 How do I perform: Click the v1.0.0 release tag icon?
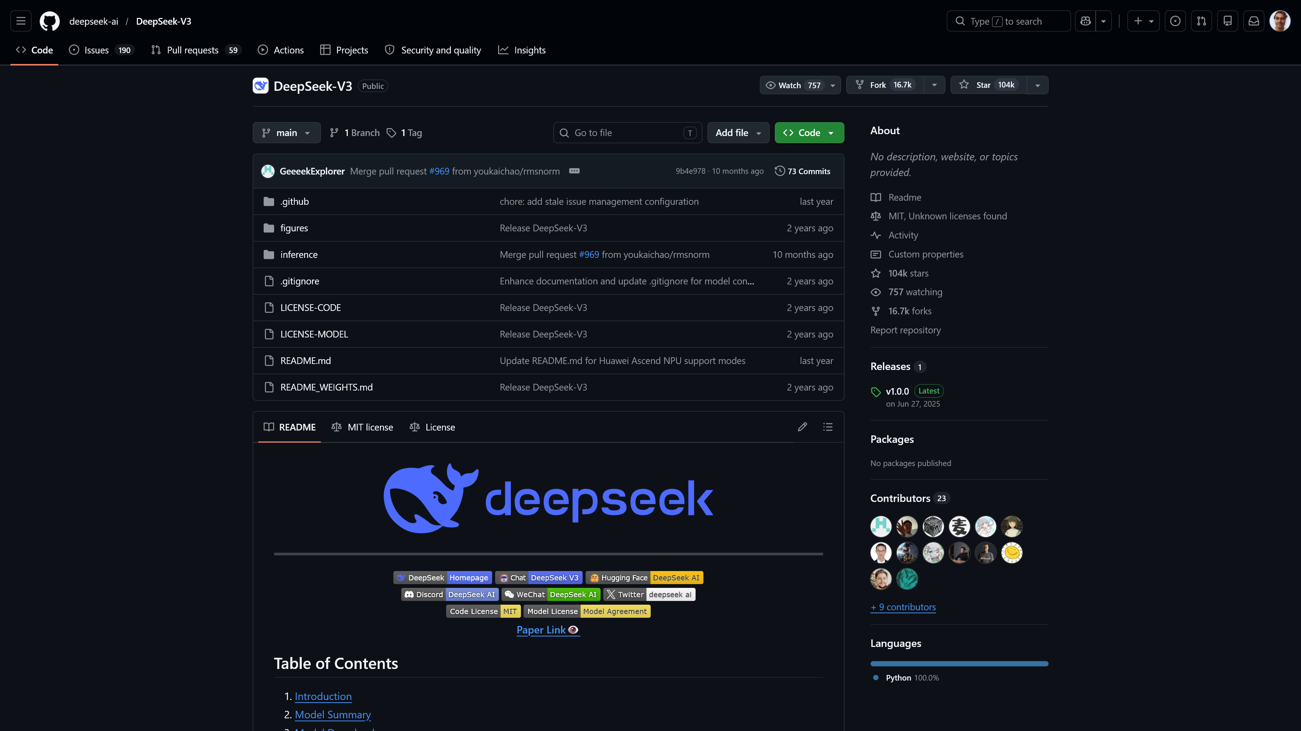(x=876, y=392)
